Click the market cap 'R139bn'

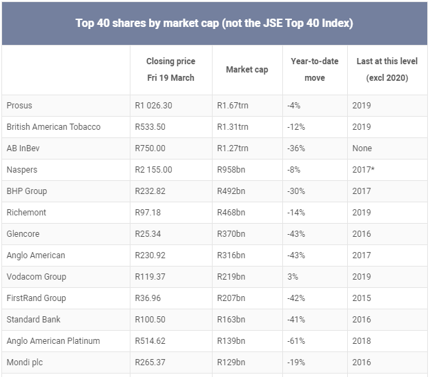231,341
